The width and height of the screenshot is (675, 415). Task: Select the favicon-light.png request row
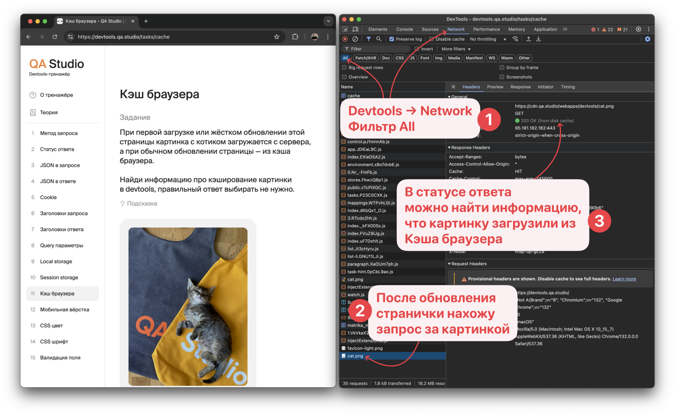coord(393,348)
